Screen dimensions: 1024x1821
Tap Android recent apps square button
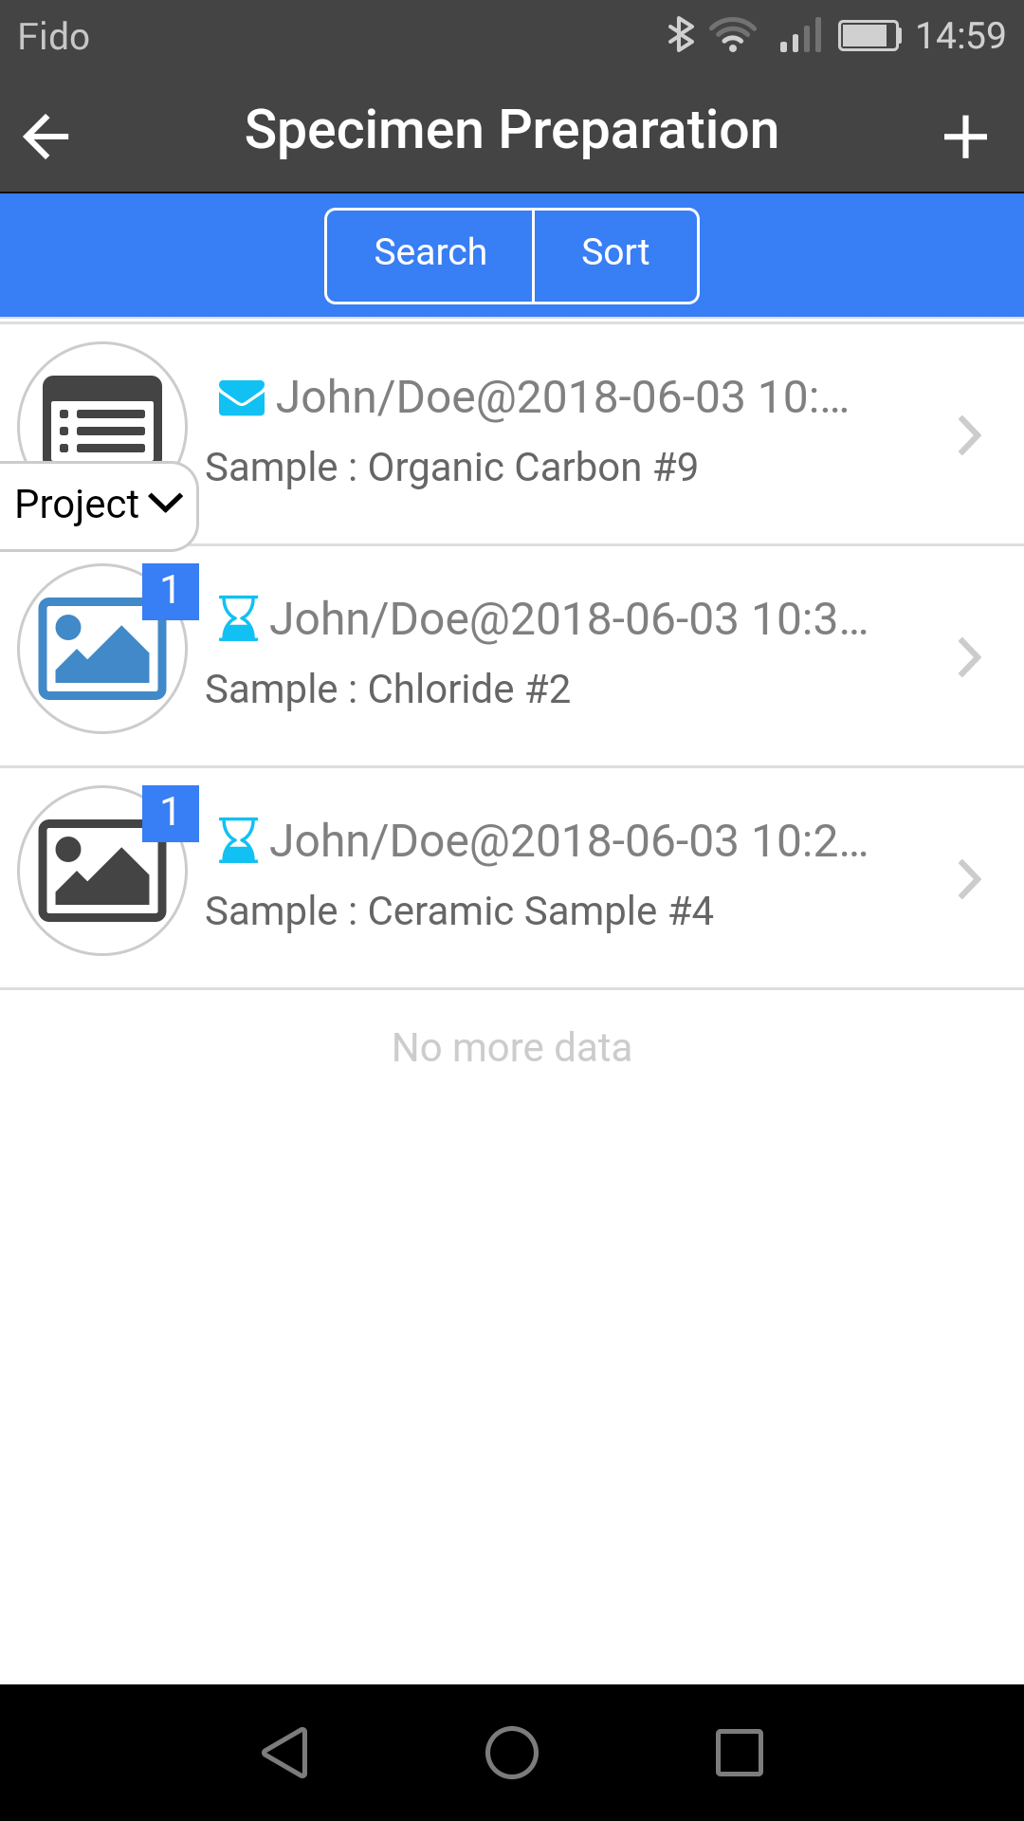tap(740, 1752)
